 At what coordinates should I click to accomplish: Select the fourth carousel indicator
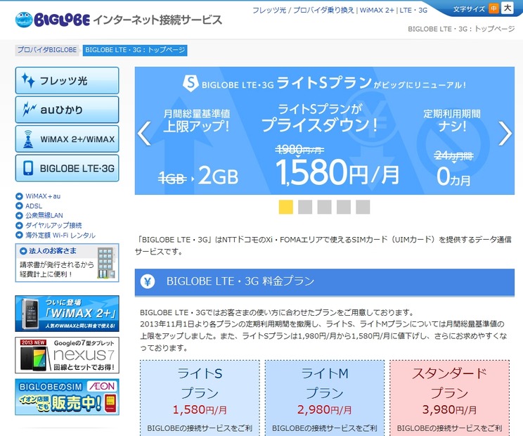tap(344, 207)
